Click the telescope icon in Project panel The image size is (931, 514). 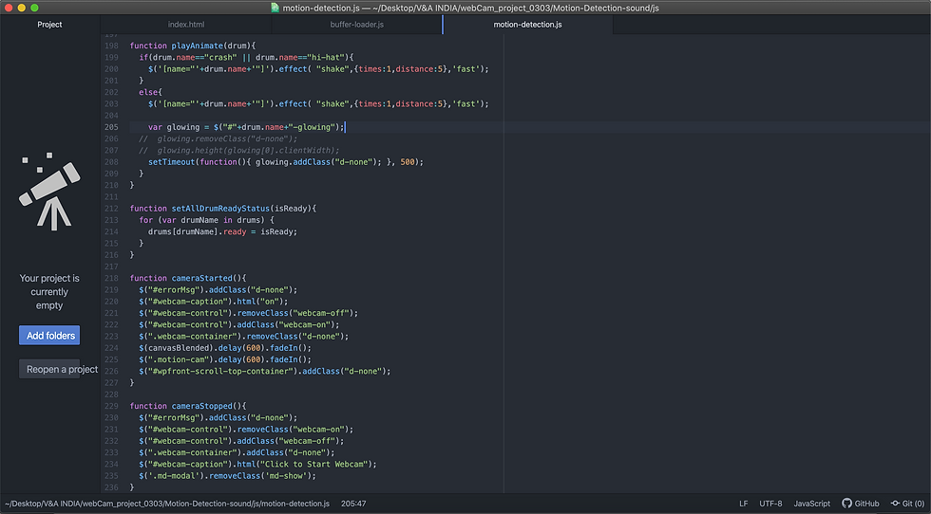coord(49,191)
